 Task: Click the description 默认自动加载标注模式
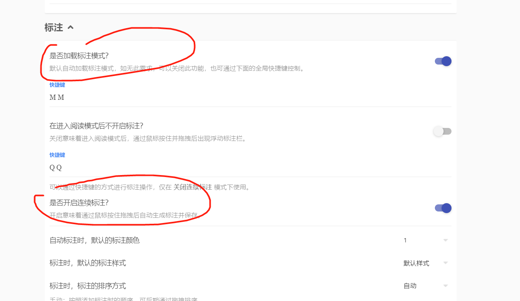tap(178, 69)
